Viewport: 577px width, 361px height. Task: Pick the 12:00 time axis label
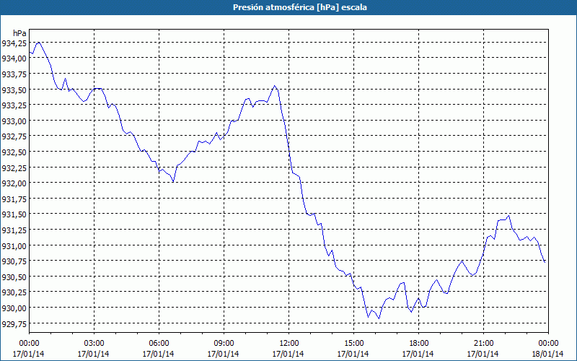coord(289,344)
